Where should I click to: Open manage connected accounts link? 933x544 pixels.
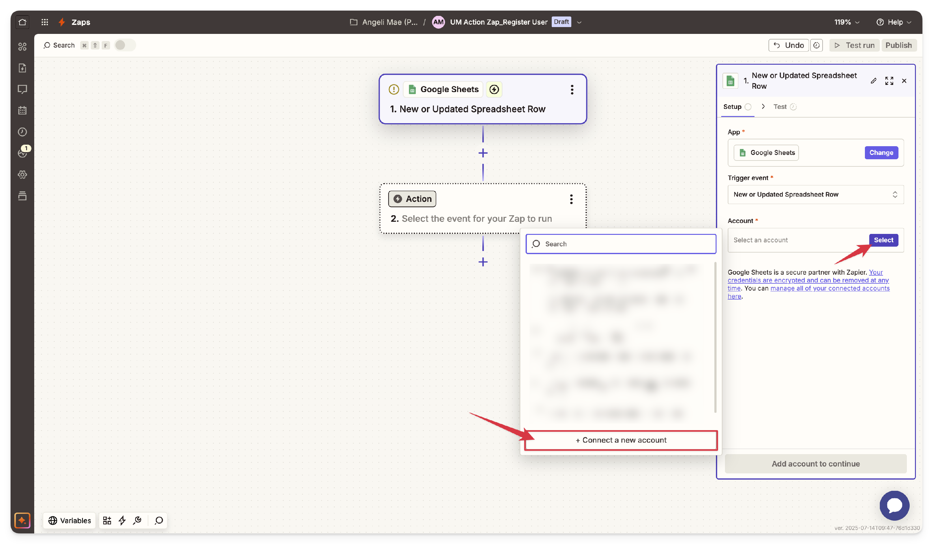click(830, 288)
